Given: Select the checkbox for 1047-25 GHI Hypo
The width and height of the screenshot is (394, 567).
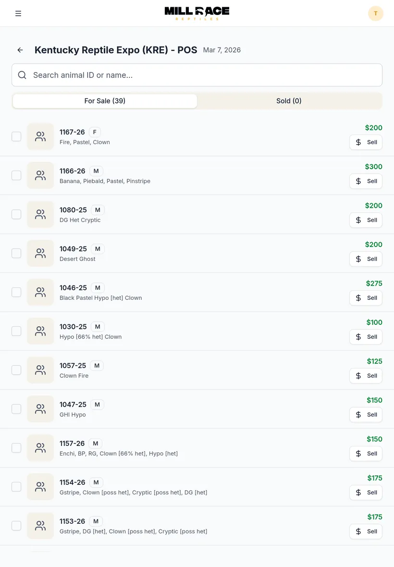Looking at the screenshot, I should click(16, 409).
